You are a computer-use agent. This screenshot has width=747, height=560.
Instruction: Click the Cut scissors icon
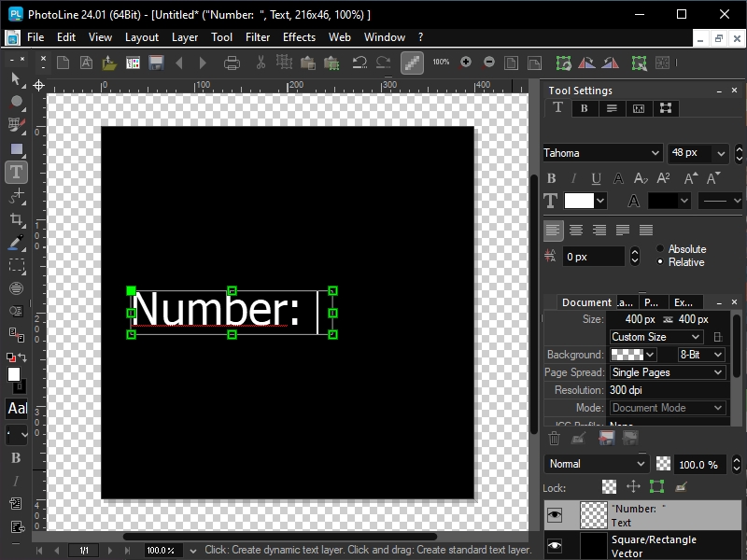pyautogui.click(x=261, y=63)
